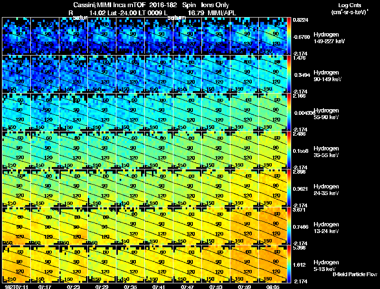This screenshot has height=289, width=380.
Task: Open the 149-227 keV panel at 07:11
Action: [x=16, y=36]
